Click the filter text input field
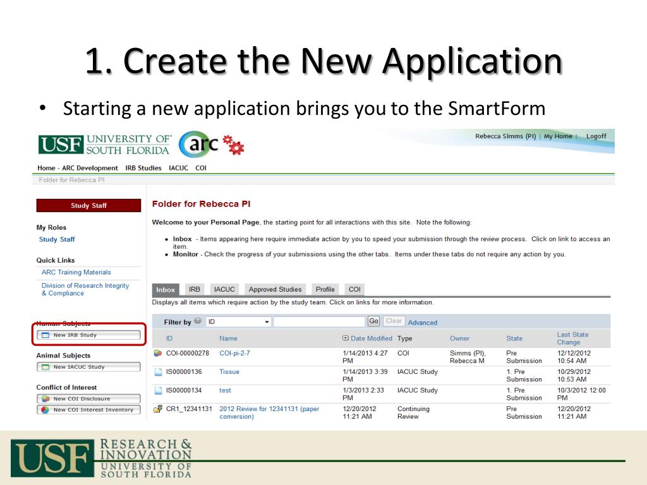647x485 pixels. [319, 321]
